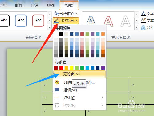Pick standard orange-gold swatch
154x116 pixels.
pos(66,68)
